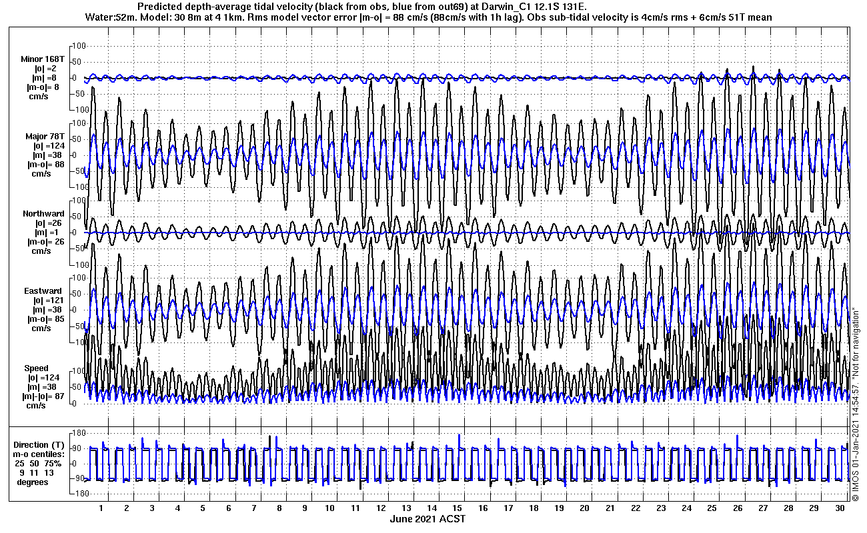
Task: Click day '12' on the date axis
Action: coord(381,508)
